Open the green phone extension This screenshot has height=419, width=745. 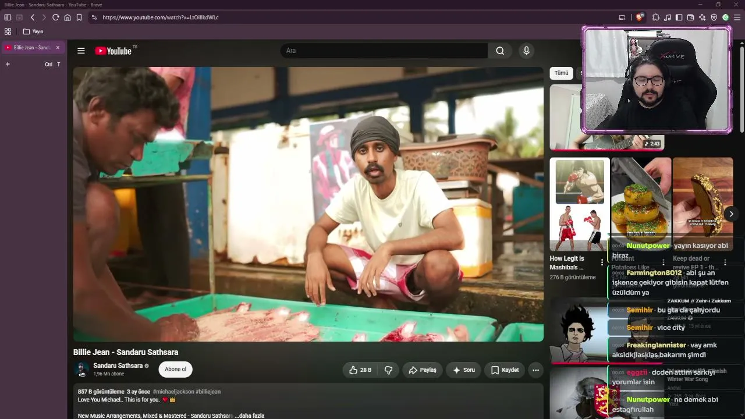click(x=726, y=17)
